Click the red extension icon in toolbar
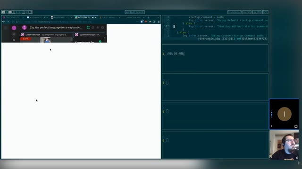 (x=146, y=22)
